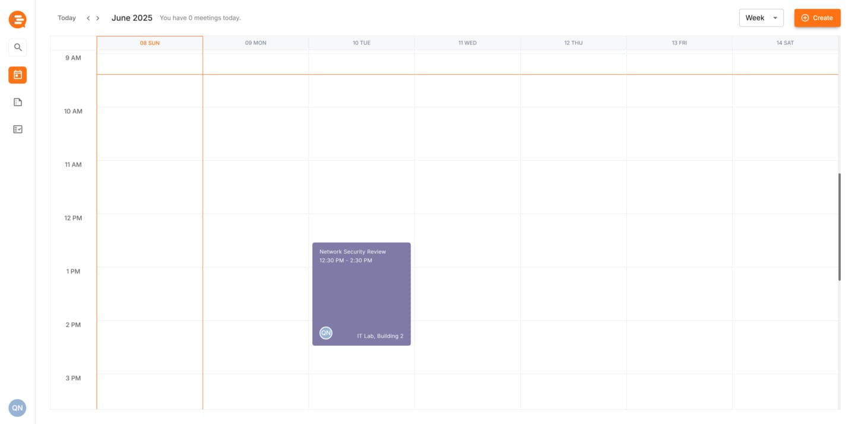Click the Create button
Screen dimensions: 855x424
pyautogui.click(x=817, y=18)
